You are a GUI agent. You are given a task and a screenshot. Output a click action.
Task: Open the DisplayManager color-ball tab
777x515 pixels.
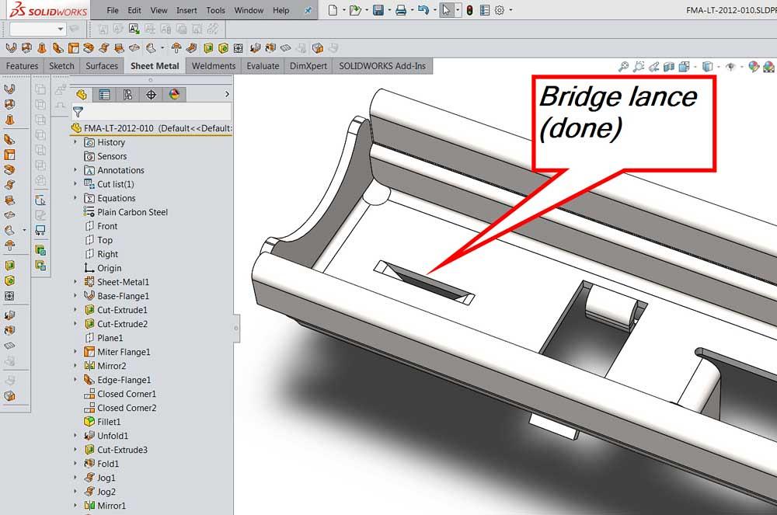tap(174, 95)
